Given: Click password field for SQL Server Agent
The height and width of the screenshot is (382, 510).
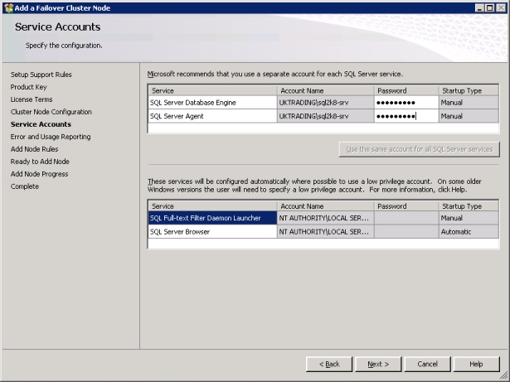Looking at the screenshot, I should [406, 116].
